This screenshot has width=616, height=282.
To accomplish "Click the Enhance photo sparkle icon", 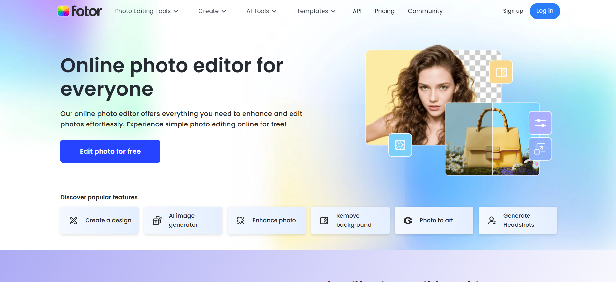I will [241, 221].
